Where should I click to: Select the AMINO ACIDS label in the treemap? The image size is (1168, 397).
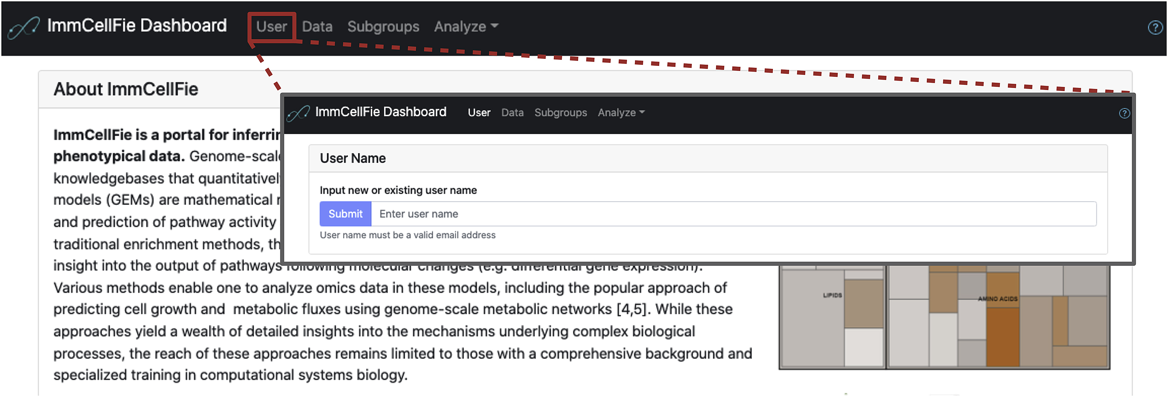pyautogui.click(x=997, y=299)
